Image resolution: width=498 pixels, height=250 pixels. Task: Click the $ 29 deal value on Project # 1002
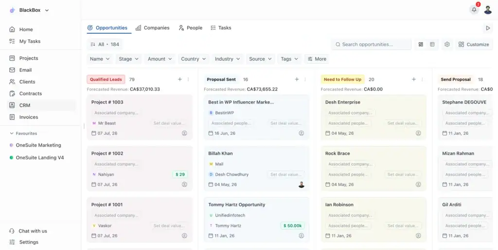tap(180, 175)
